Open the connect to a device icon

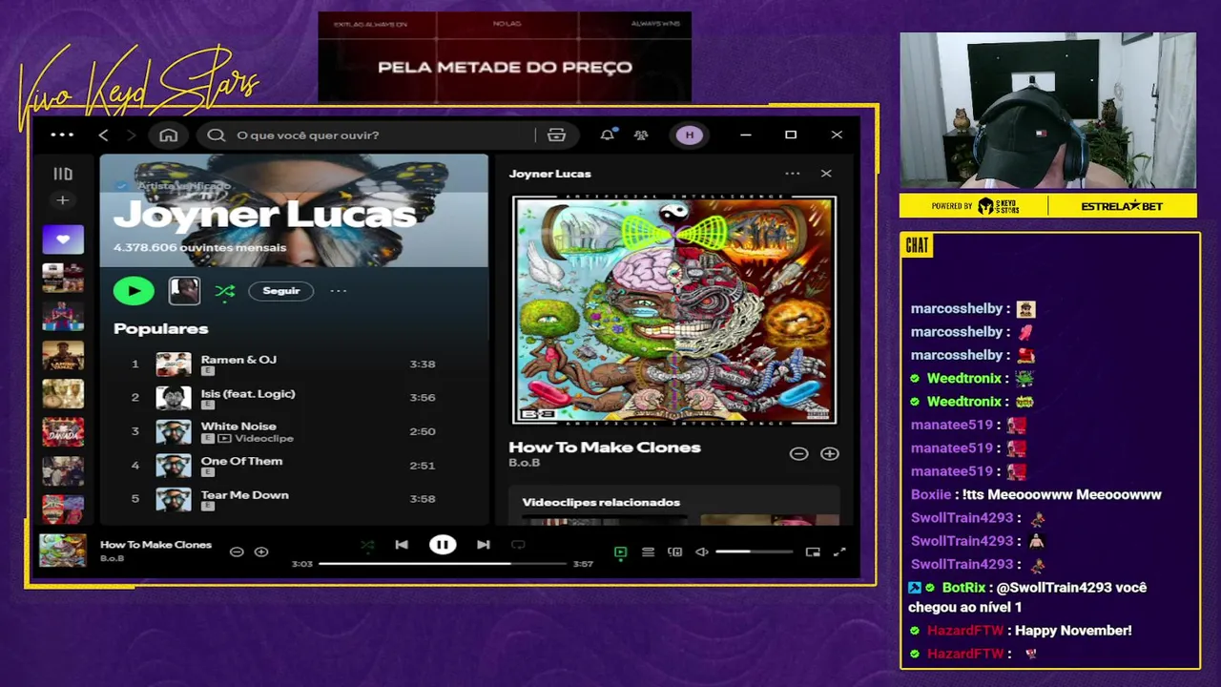[675, 552]
